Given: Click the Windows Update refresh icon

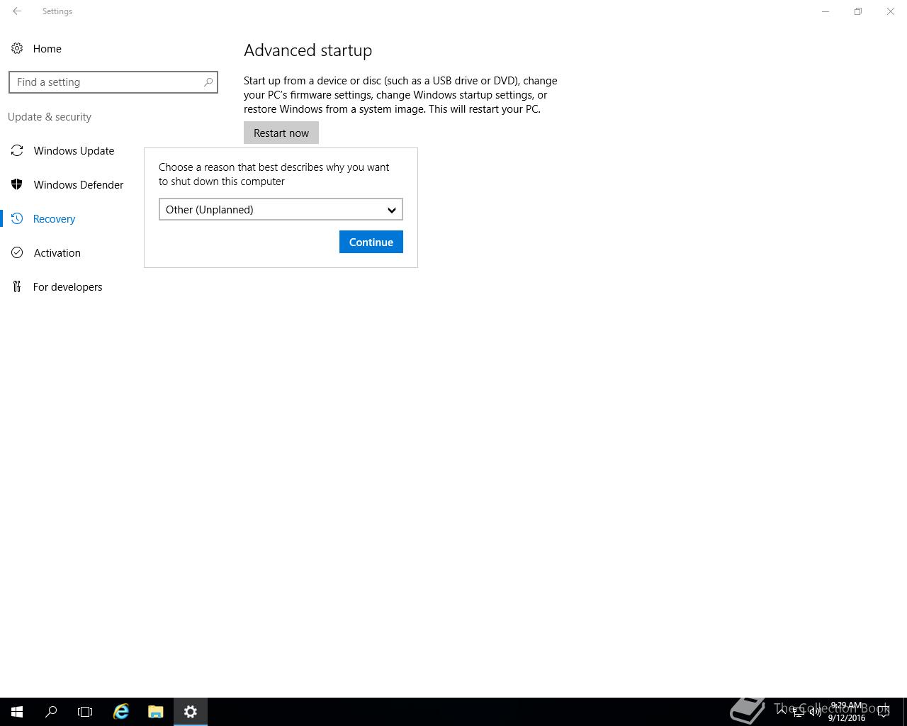Looking at the screenshot, I should click(x=17, y=150).
